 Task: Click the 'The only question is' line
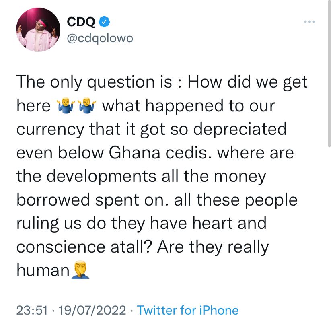[162, 82]
